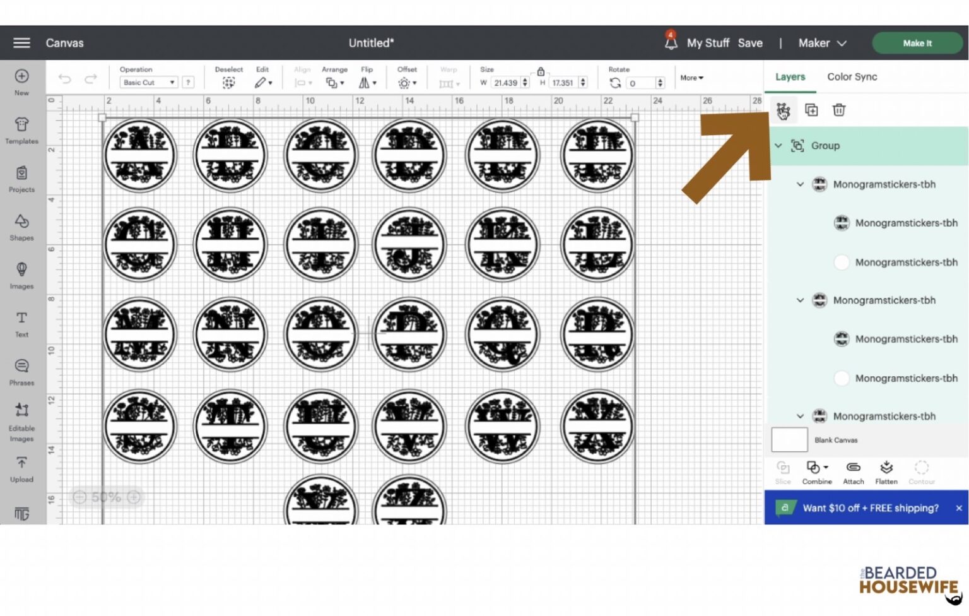Open the notifications bell icon
Viewport: 969px width, 616px height.
click(x=671, y=42)
